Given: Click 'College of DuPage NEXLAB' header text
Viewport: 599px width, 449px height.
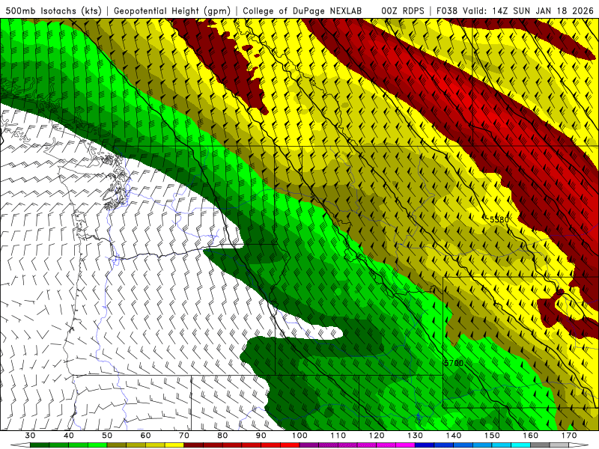Looking at the screenshot, I should (x=302, y=11).
